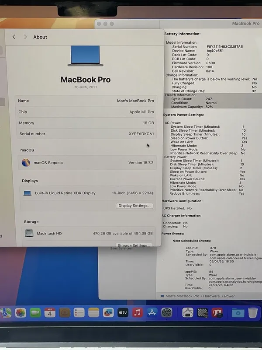Click the System Information window title MacBook Pro
This screenshot has width=262, height=350.
246,24
